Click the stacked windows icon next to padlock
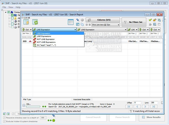 [x=159, y=20]
